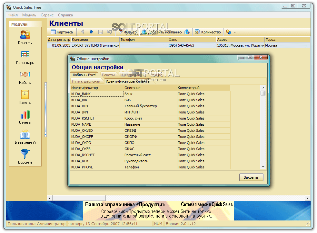This screenshot has height=233, width=317.
Task: Go to previous record with left arrow
Action: (x=83, y=32)
